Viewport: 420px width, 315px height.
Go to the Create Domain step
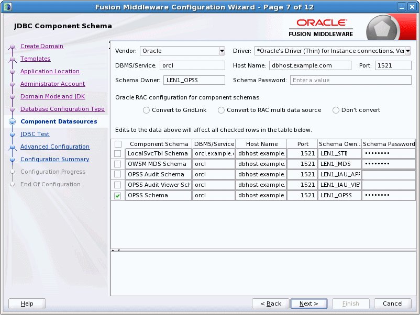(x=42, y=46)
